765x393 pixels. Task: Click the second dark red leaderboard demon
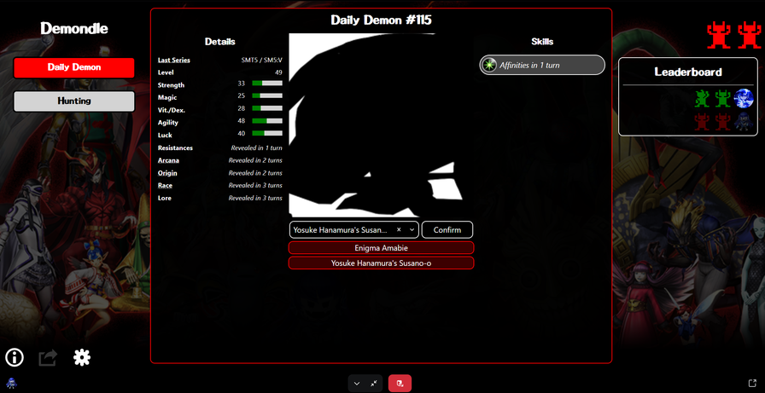(722, 122)
